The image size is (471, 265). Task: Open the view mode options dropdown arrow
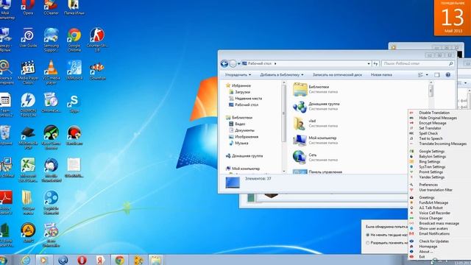click(427, 75)
